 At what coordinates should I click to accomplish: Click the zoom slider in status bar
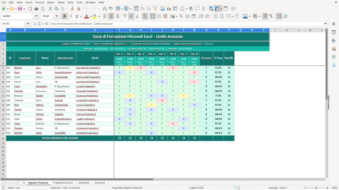coord(316,188)
